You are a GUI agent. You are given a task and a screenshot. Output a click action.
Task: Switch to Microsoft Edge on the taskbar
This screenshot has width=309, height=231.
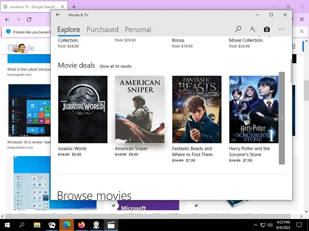click(67, 225)
